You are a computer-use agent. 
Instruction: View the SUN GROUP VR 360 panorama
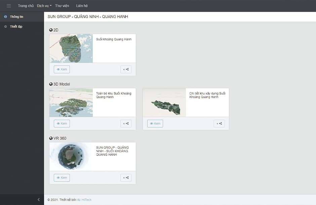[62, 178]
